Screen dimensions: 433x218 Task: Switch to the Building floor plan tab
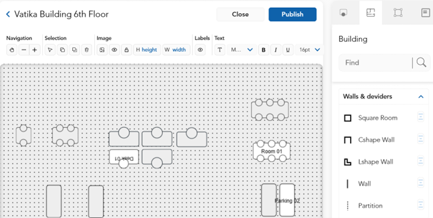tap(370, 13)
